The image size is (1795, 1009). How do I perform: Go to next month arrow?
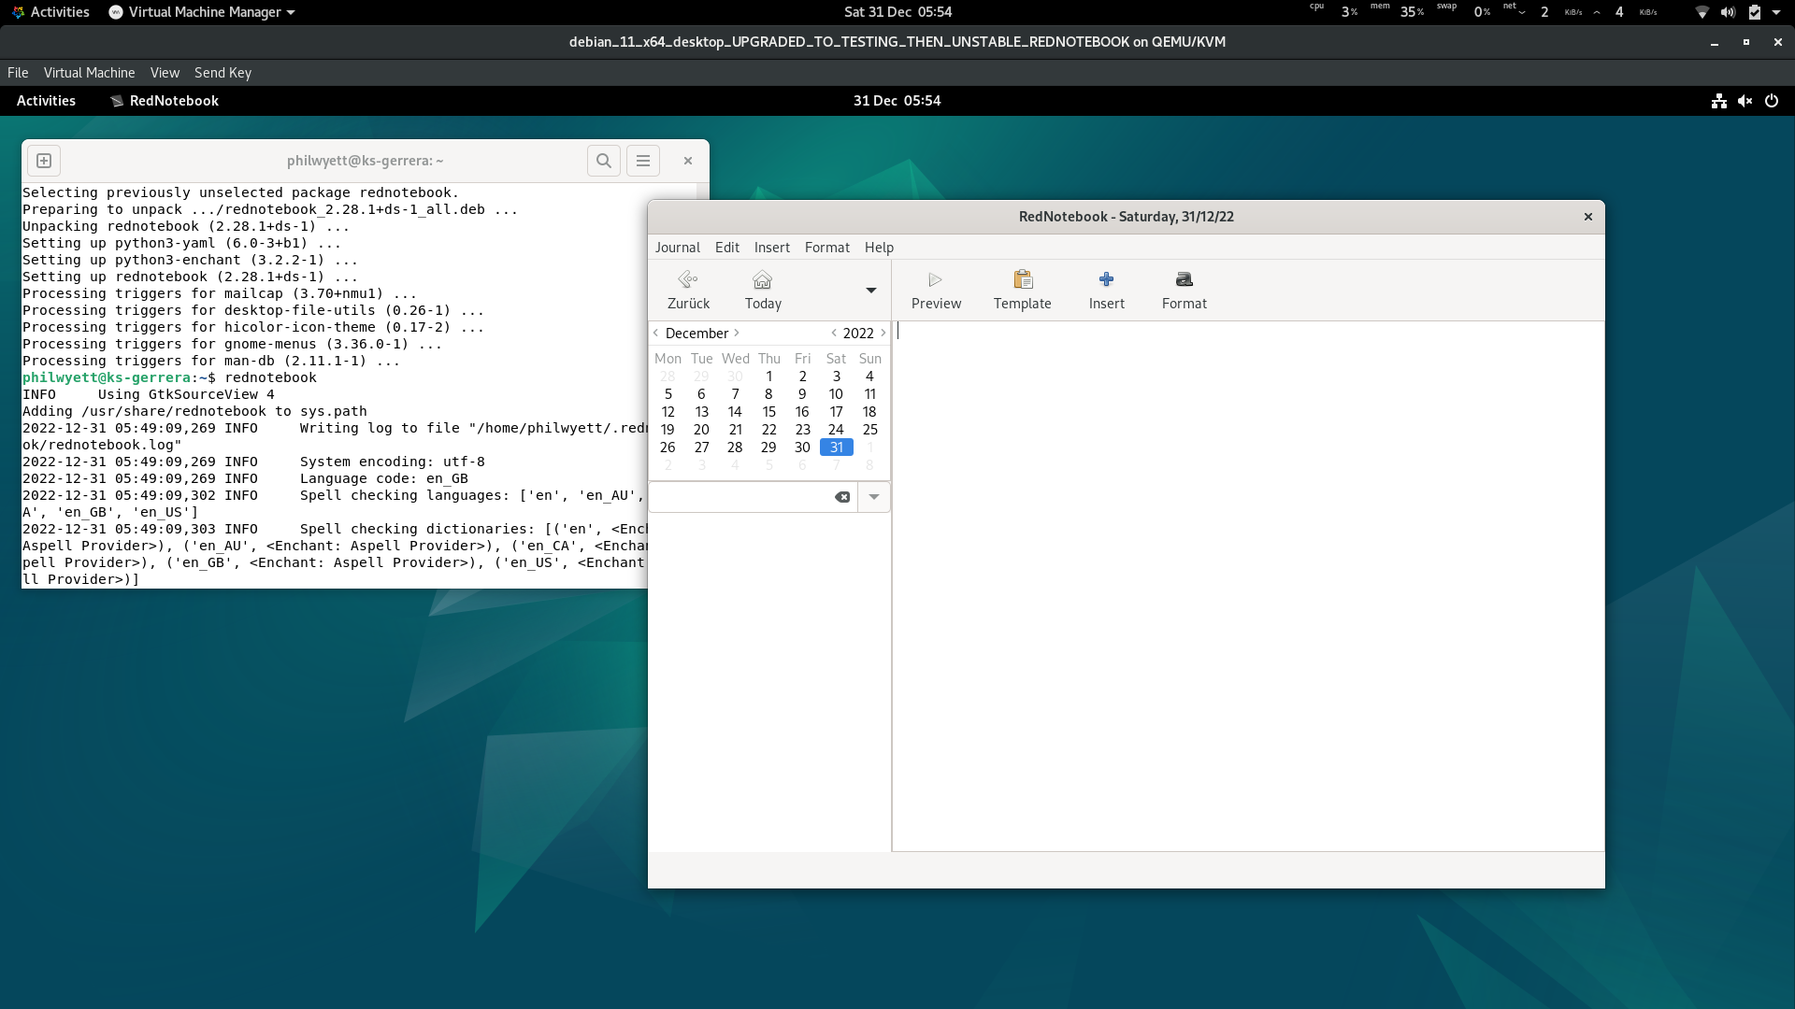tap(737, 333)
